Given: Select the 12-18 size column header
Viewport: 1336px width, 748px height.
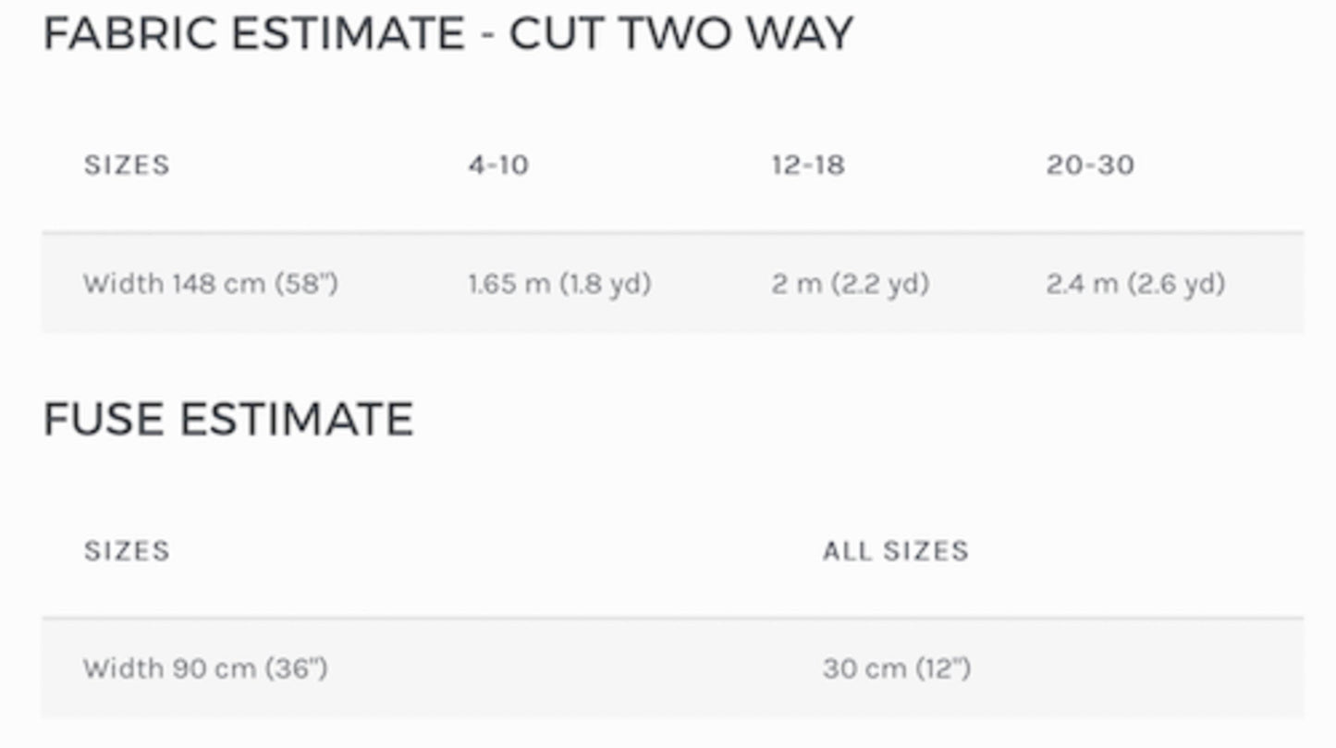Looking at the screenshot, I should [x=808, y=166].
